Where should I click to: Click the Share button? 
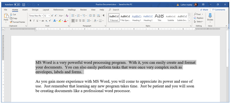pyautogui.click(x=204, y=10)
